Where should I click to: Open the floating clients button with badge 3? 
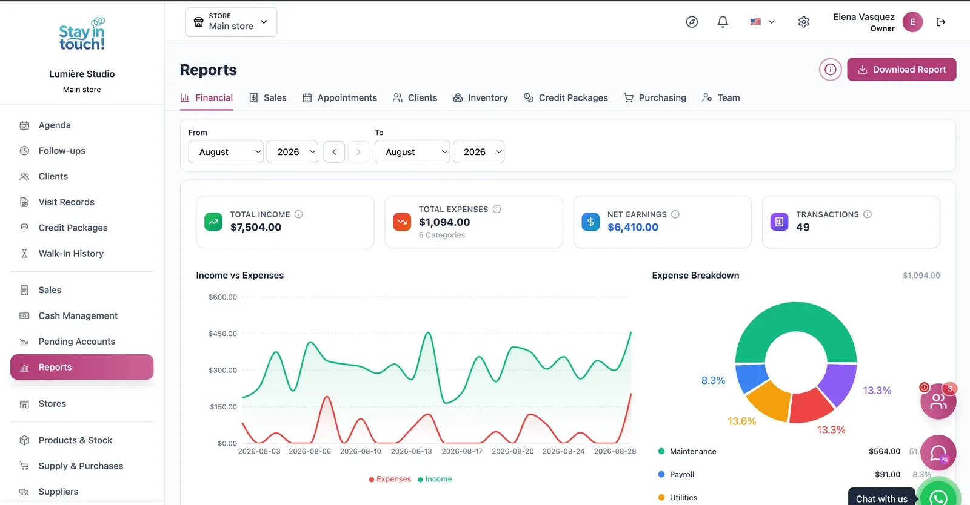pyautogui.click(x=938, y=401)
